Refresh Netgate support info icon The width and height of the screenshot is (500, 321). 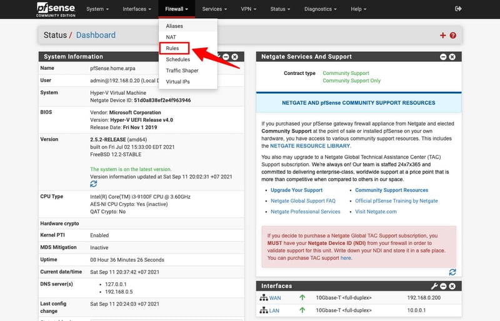[x=452, y=272]
